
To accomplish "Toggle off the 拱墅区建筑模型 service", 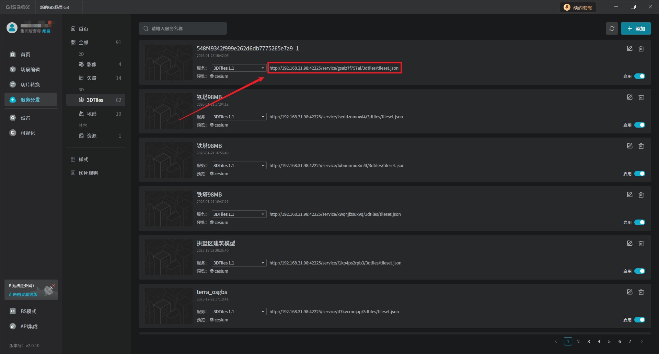I will coord(639,271).
